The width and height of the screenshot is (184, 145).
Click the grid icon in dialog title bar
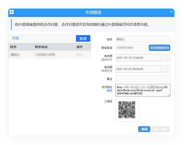click(x=12, y=12)
